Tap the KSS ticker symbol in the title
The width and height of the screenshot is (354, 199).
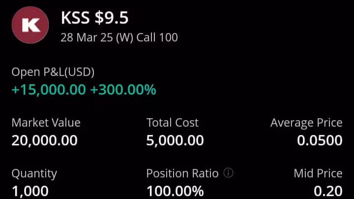(75, 18)
